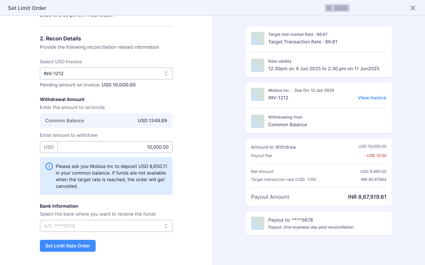Click the deposit USD 8,650.11 notice message
The height and width of the screenshot is (265, 425).
click(x=112, y=176)
